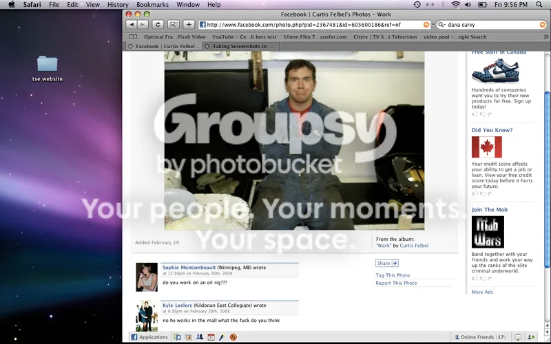Open the File menu

(x=54, y=5)
